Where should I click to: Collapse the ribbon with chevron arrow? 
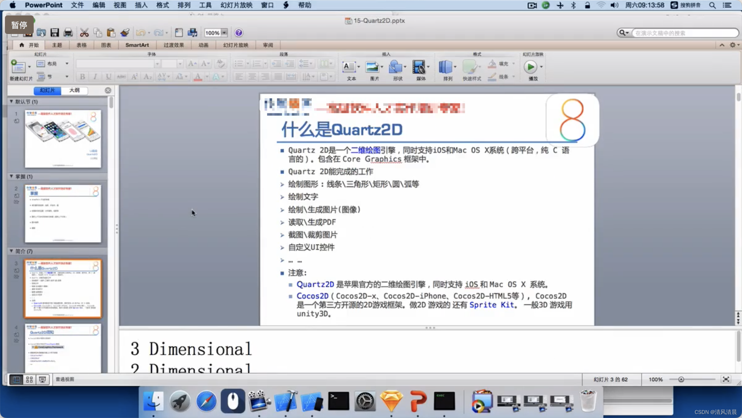722,45
